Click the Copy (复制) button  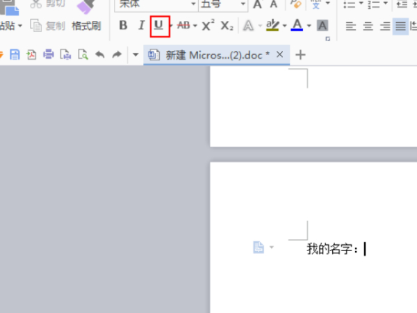coord(47,26)
